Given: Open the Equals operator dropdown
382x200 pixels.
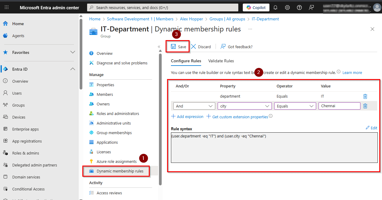Looking at the screenshot, I should 295,106.
